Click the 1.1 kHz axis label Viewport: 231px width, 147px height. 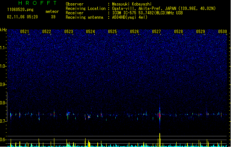coord(3,48)
